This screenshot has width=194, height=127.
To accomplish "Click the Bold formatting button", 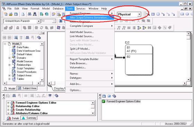I will (61, 21).
